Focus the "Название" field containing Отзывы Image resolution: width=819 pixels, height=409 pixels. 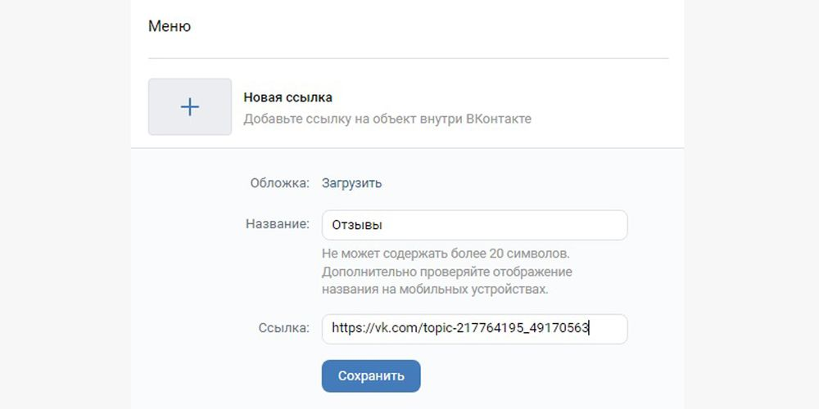[474, 226]
